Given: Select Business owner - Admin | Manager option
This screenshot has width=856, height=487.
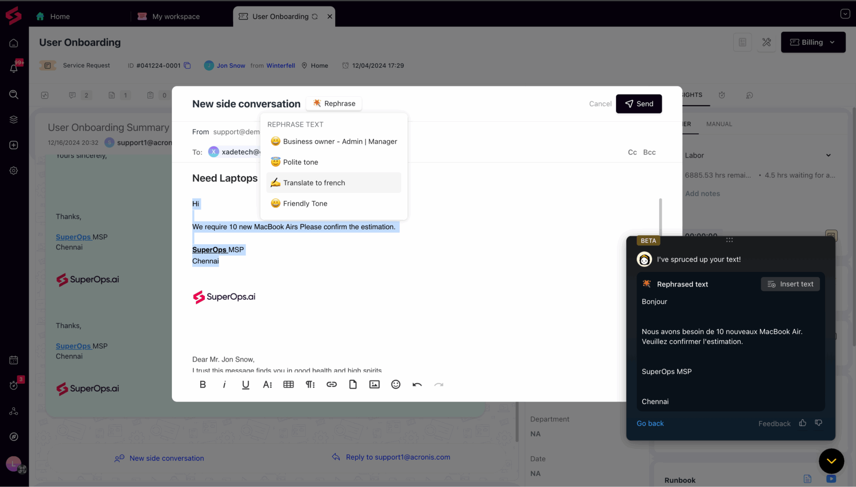Looking at the screenshot, I should tap(334, 142).
